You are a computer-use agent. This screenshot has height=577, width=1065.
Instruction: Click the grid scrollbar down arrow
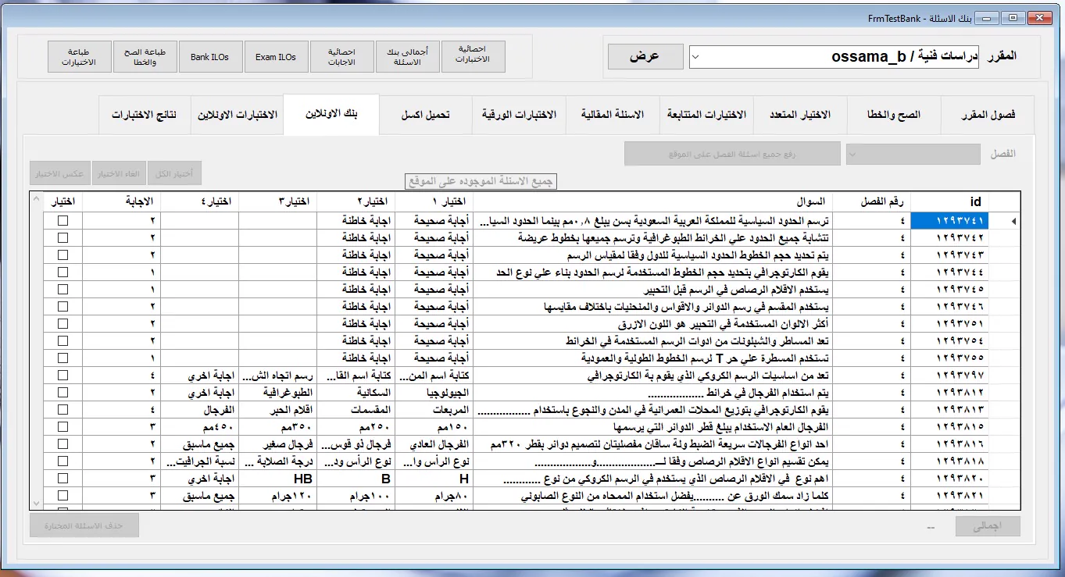click(x=36, y=502)
